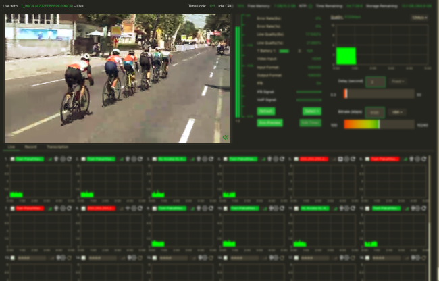This screenshot has width=439, height=281.
Task: Click the refresh icon for slot 11
Action: click(x=353, y=208)
